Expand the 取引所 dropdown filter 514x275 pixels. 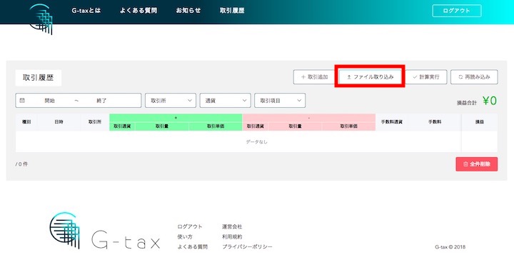click(x=171, y=101)
